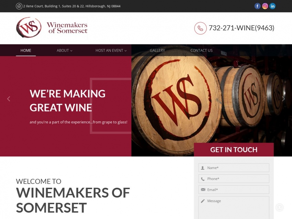The image size is (292, 219).
Task: Open the Facebook social icon
Action: pos(257,6)
